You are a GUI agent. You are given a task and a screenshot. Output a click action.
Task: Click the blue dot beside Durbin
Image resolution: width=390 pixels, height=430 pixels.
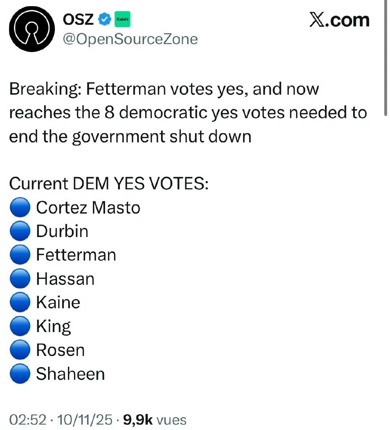[20, 231]
